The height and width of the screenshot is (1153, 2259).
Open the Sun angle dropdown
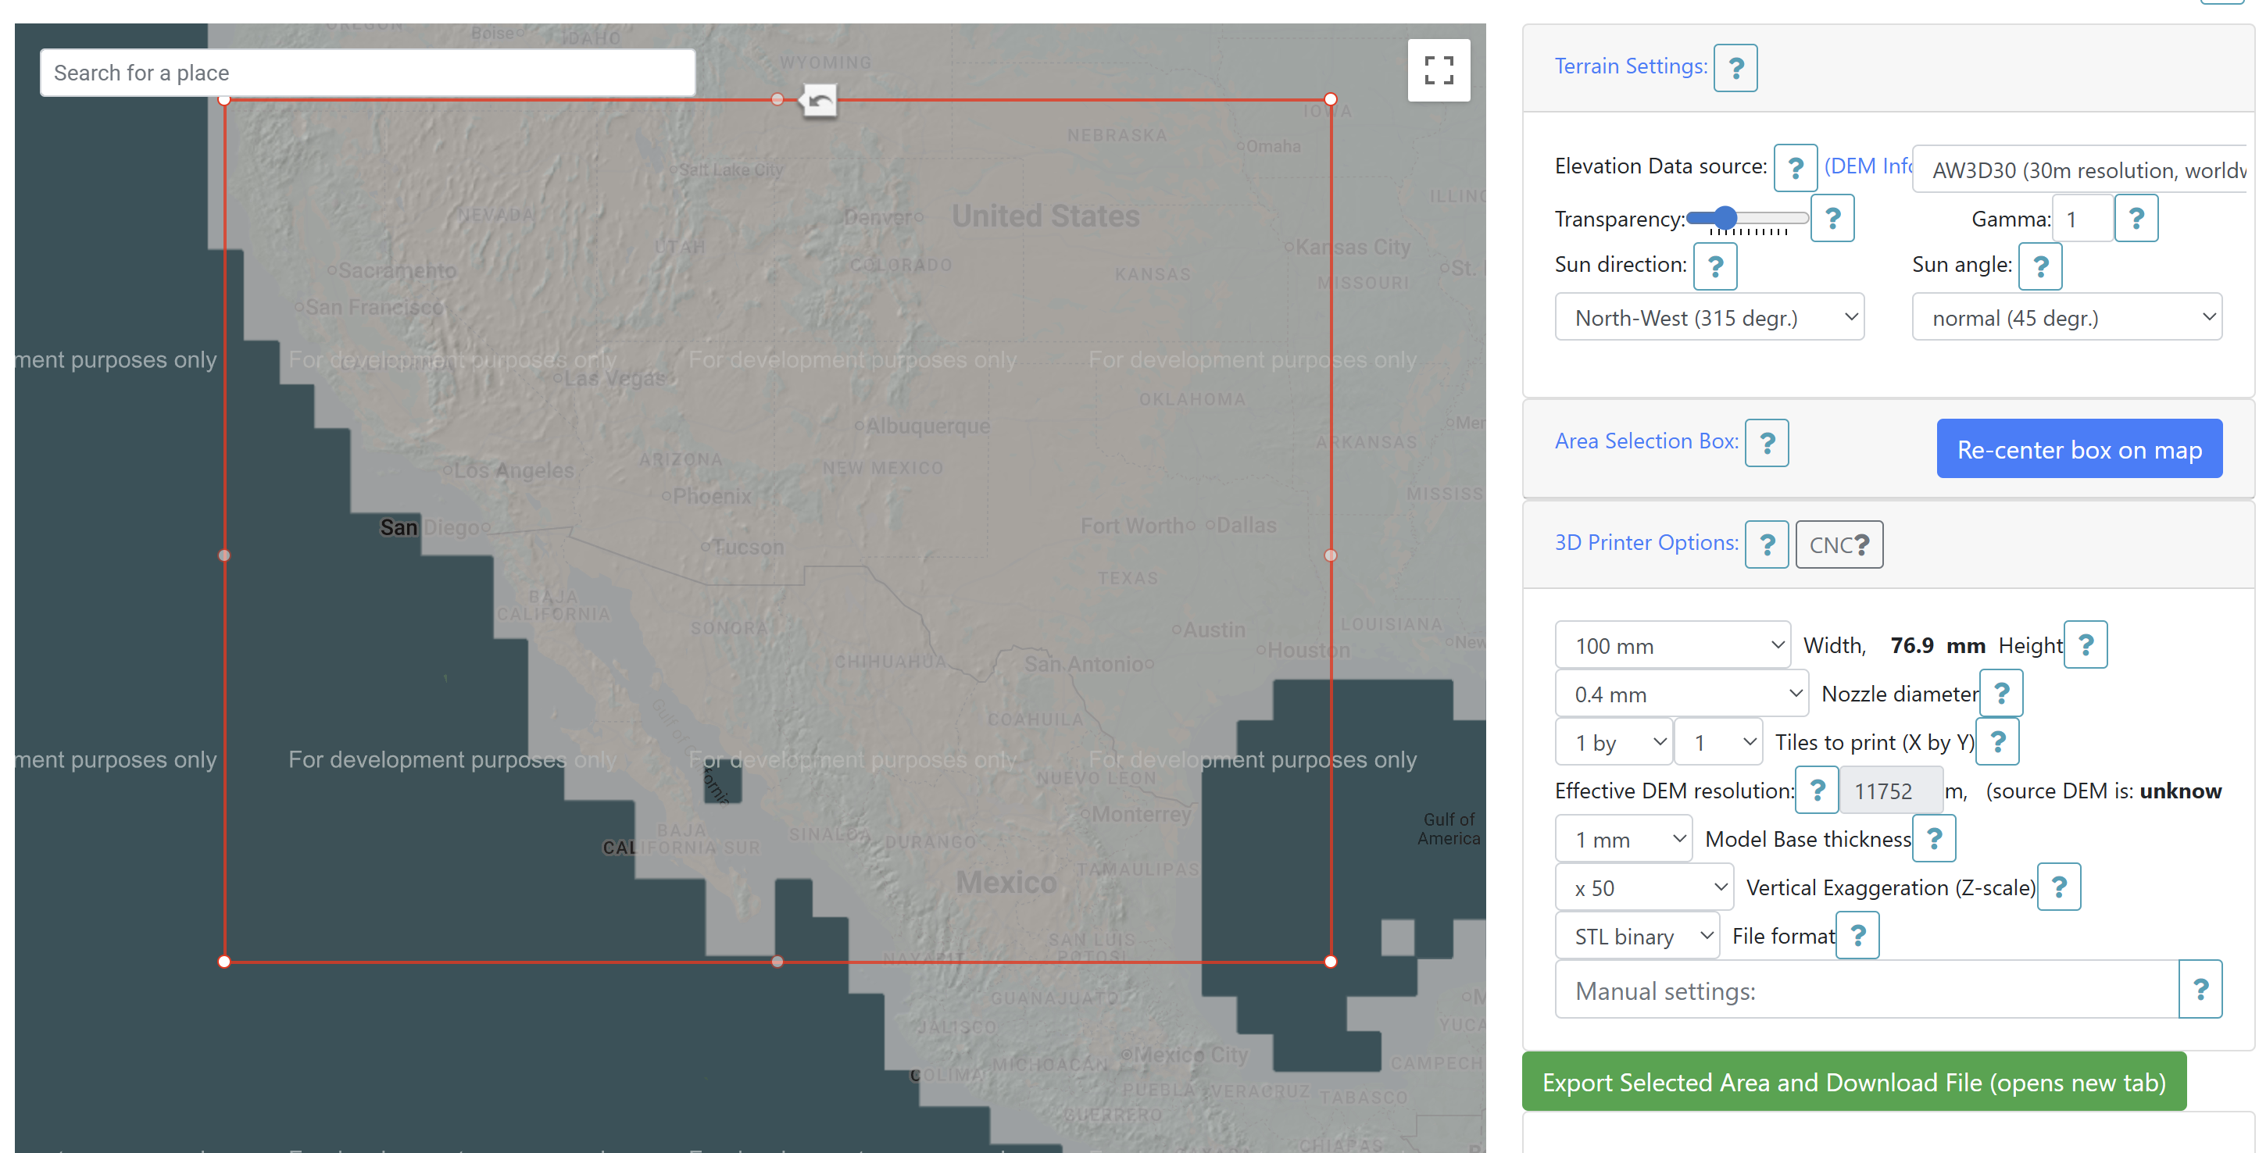coord(2065,317)
